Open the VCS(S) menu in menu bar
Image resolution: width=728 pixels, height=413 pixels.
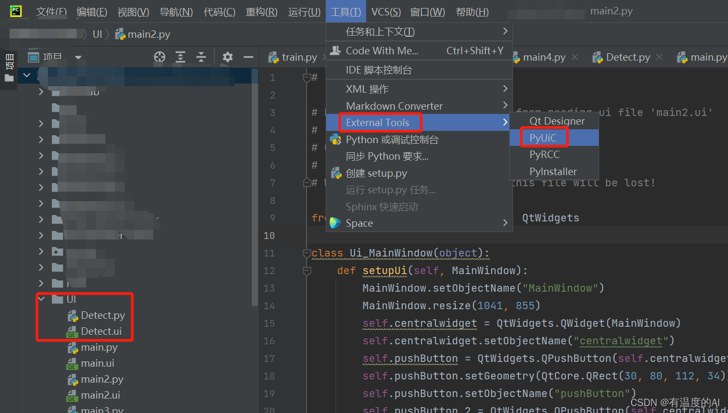(x=386, y=12)
